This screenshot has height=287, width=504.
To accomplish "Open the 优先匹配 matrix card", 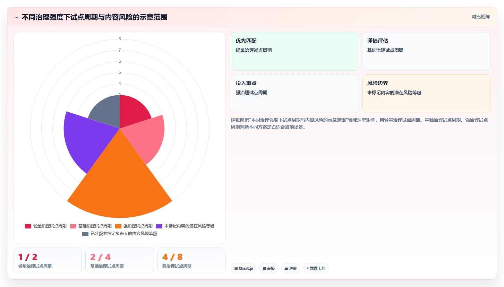I will [x=295, y=51].
